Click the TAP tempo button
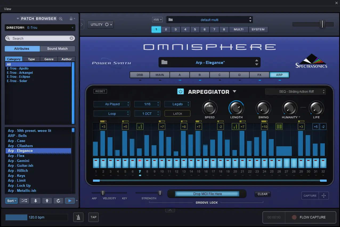The image size is (340, 227). click(94, 217)
